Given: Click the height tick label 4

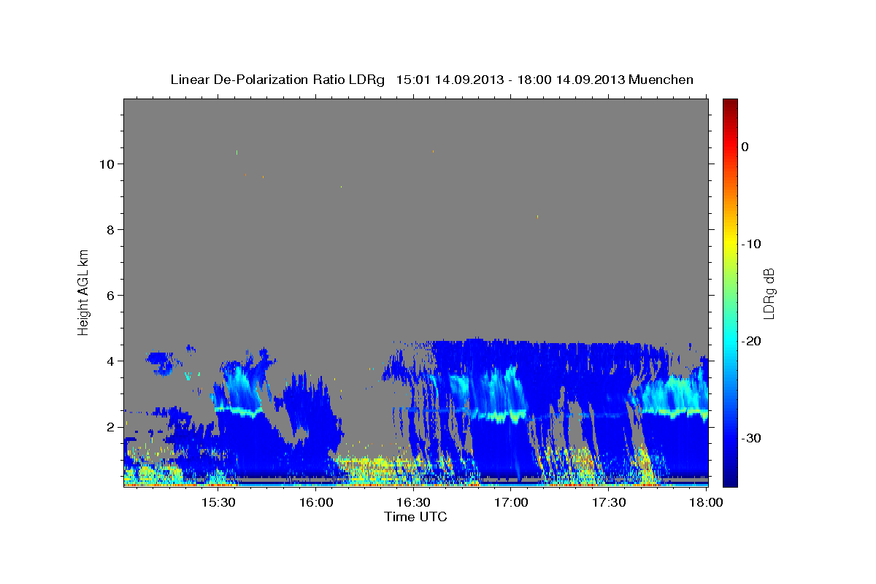Looking at the screenshot, I should [x=112, y=361].
